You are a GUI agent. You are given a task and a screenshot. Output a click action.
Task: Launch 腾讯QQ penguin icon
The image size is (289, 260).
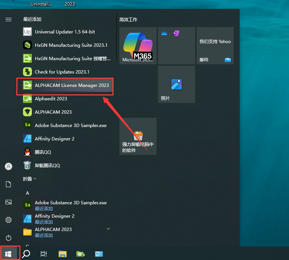click(27, 152)
